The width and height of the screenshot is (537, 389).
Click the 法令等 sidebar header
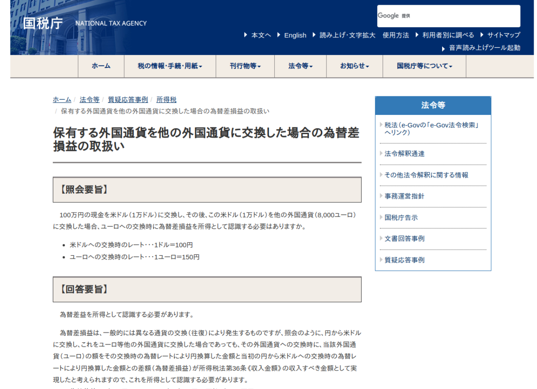[433, 106]
